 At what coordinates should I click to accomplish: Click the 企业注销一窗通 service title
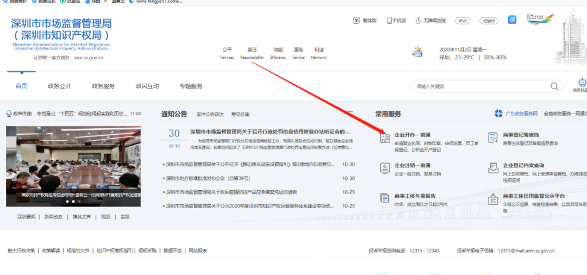click(413, 165)
